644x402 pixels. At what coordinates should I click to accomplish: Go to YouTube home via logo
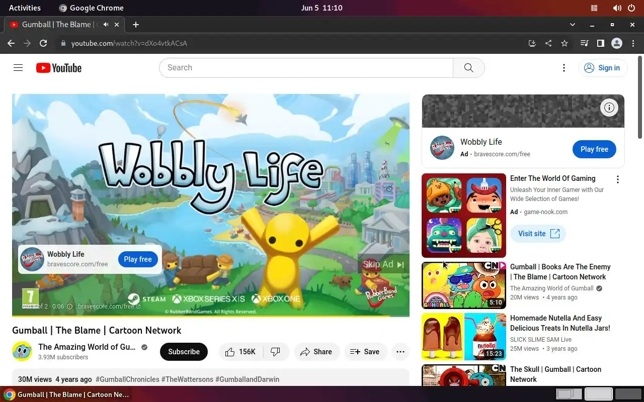point(59,68)
